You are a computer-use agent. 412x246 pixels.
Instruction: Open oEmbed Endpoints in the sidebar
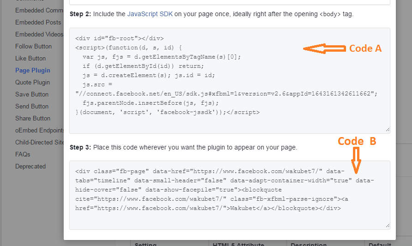39,130
